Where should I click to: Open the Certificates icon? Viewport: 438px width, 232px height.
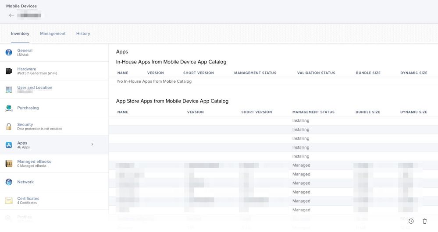click(x=9, y=200)
